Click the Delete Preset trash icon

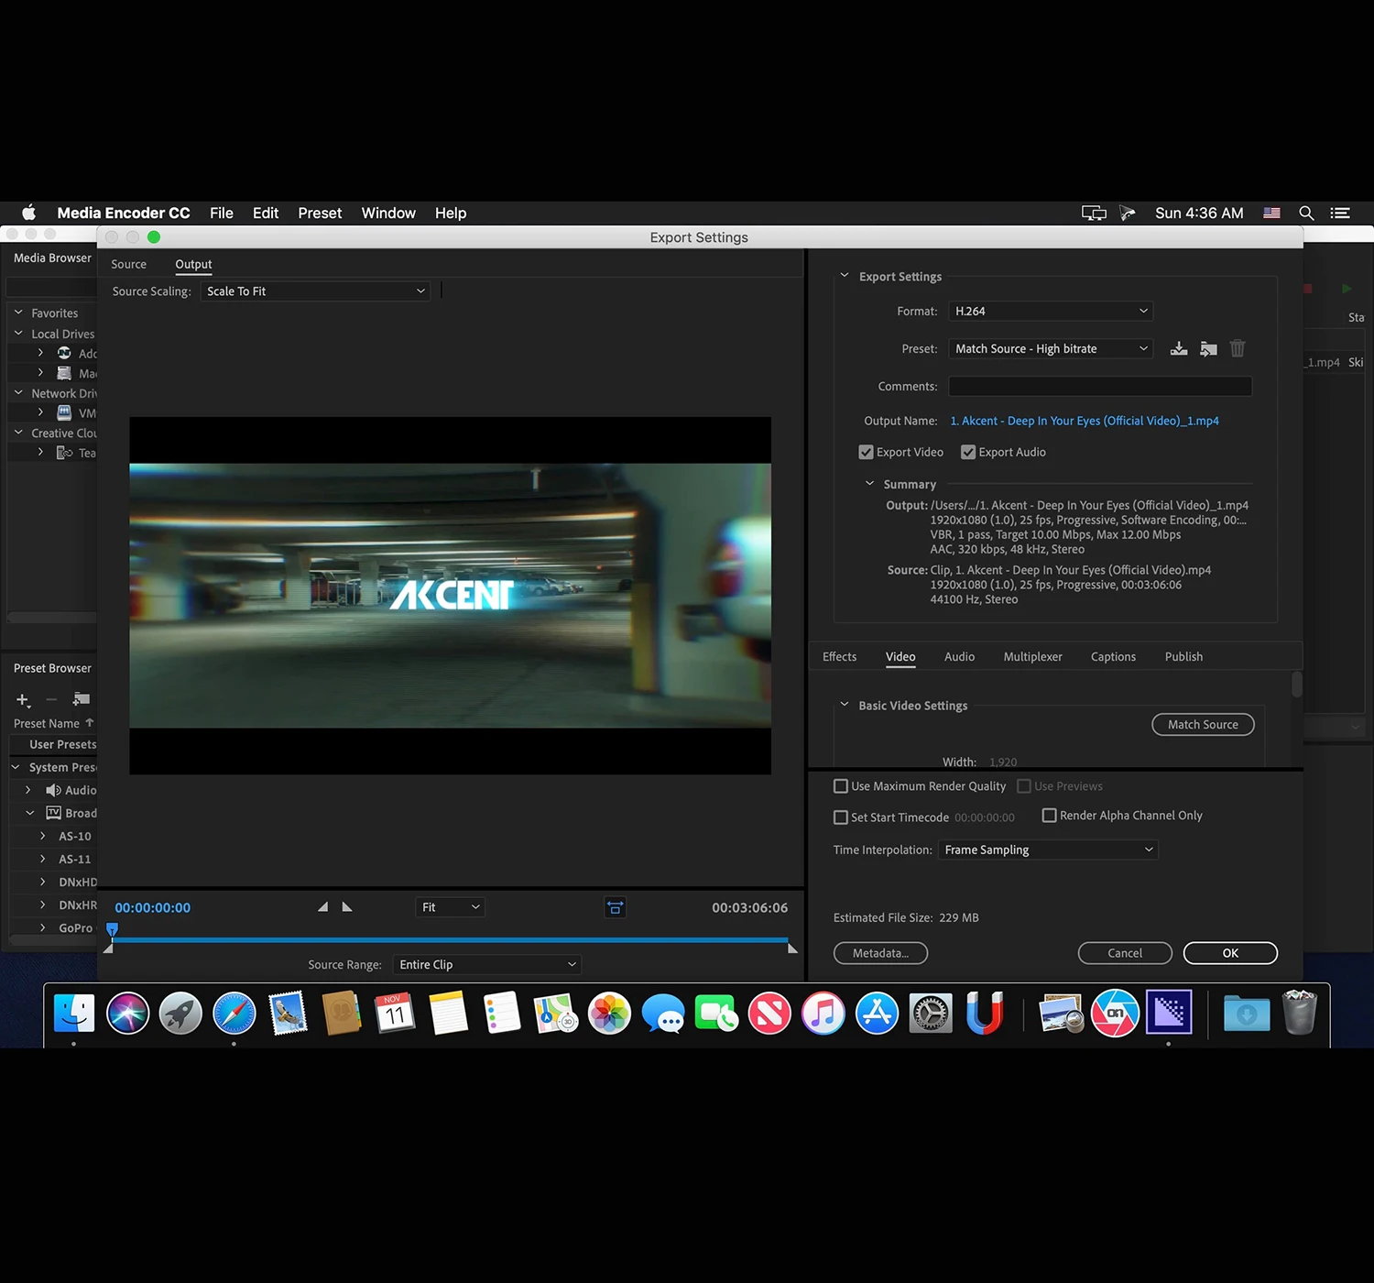tap(1238, 348)
